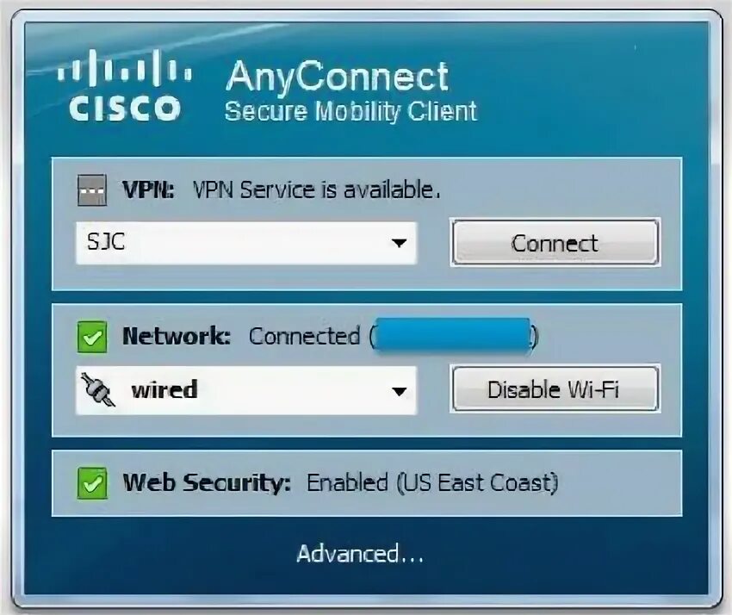Screen dimensions: 732x615
Task: Click the green Web Security checkmark
Action: point(92,483)
